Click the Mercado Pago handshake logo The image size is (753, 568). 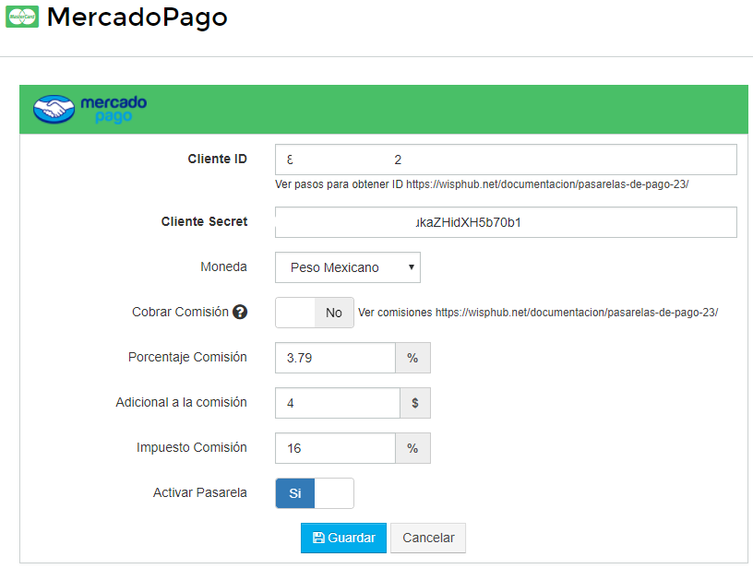click(x=54, y=108)
